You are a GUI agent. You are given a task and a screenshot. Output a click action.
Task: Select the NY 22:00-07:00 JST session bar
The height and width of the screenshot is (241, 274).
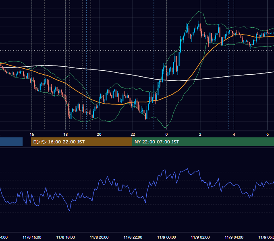(203, 142)
